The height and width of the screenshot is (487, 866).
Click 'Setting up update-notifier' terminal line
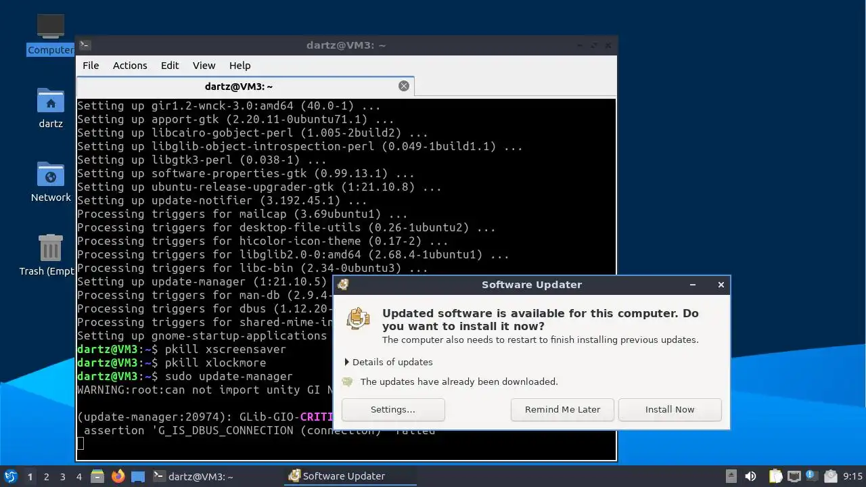[222, 200]
